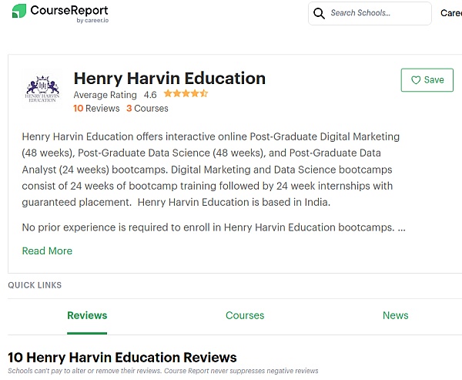
Task: Click the 'by career.io' label
Action: click(x=92, y=21)
